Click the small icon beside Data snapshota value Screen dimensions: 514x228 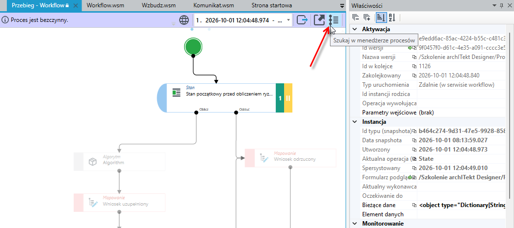414,140
